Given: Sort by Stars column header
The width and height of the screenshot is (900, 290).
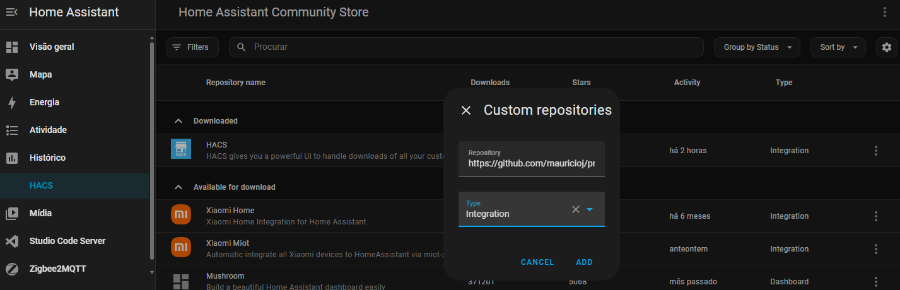Looking at the screenshot, I should [x=581, y=83].
